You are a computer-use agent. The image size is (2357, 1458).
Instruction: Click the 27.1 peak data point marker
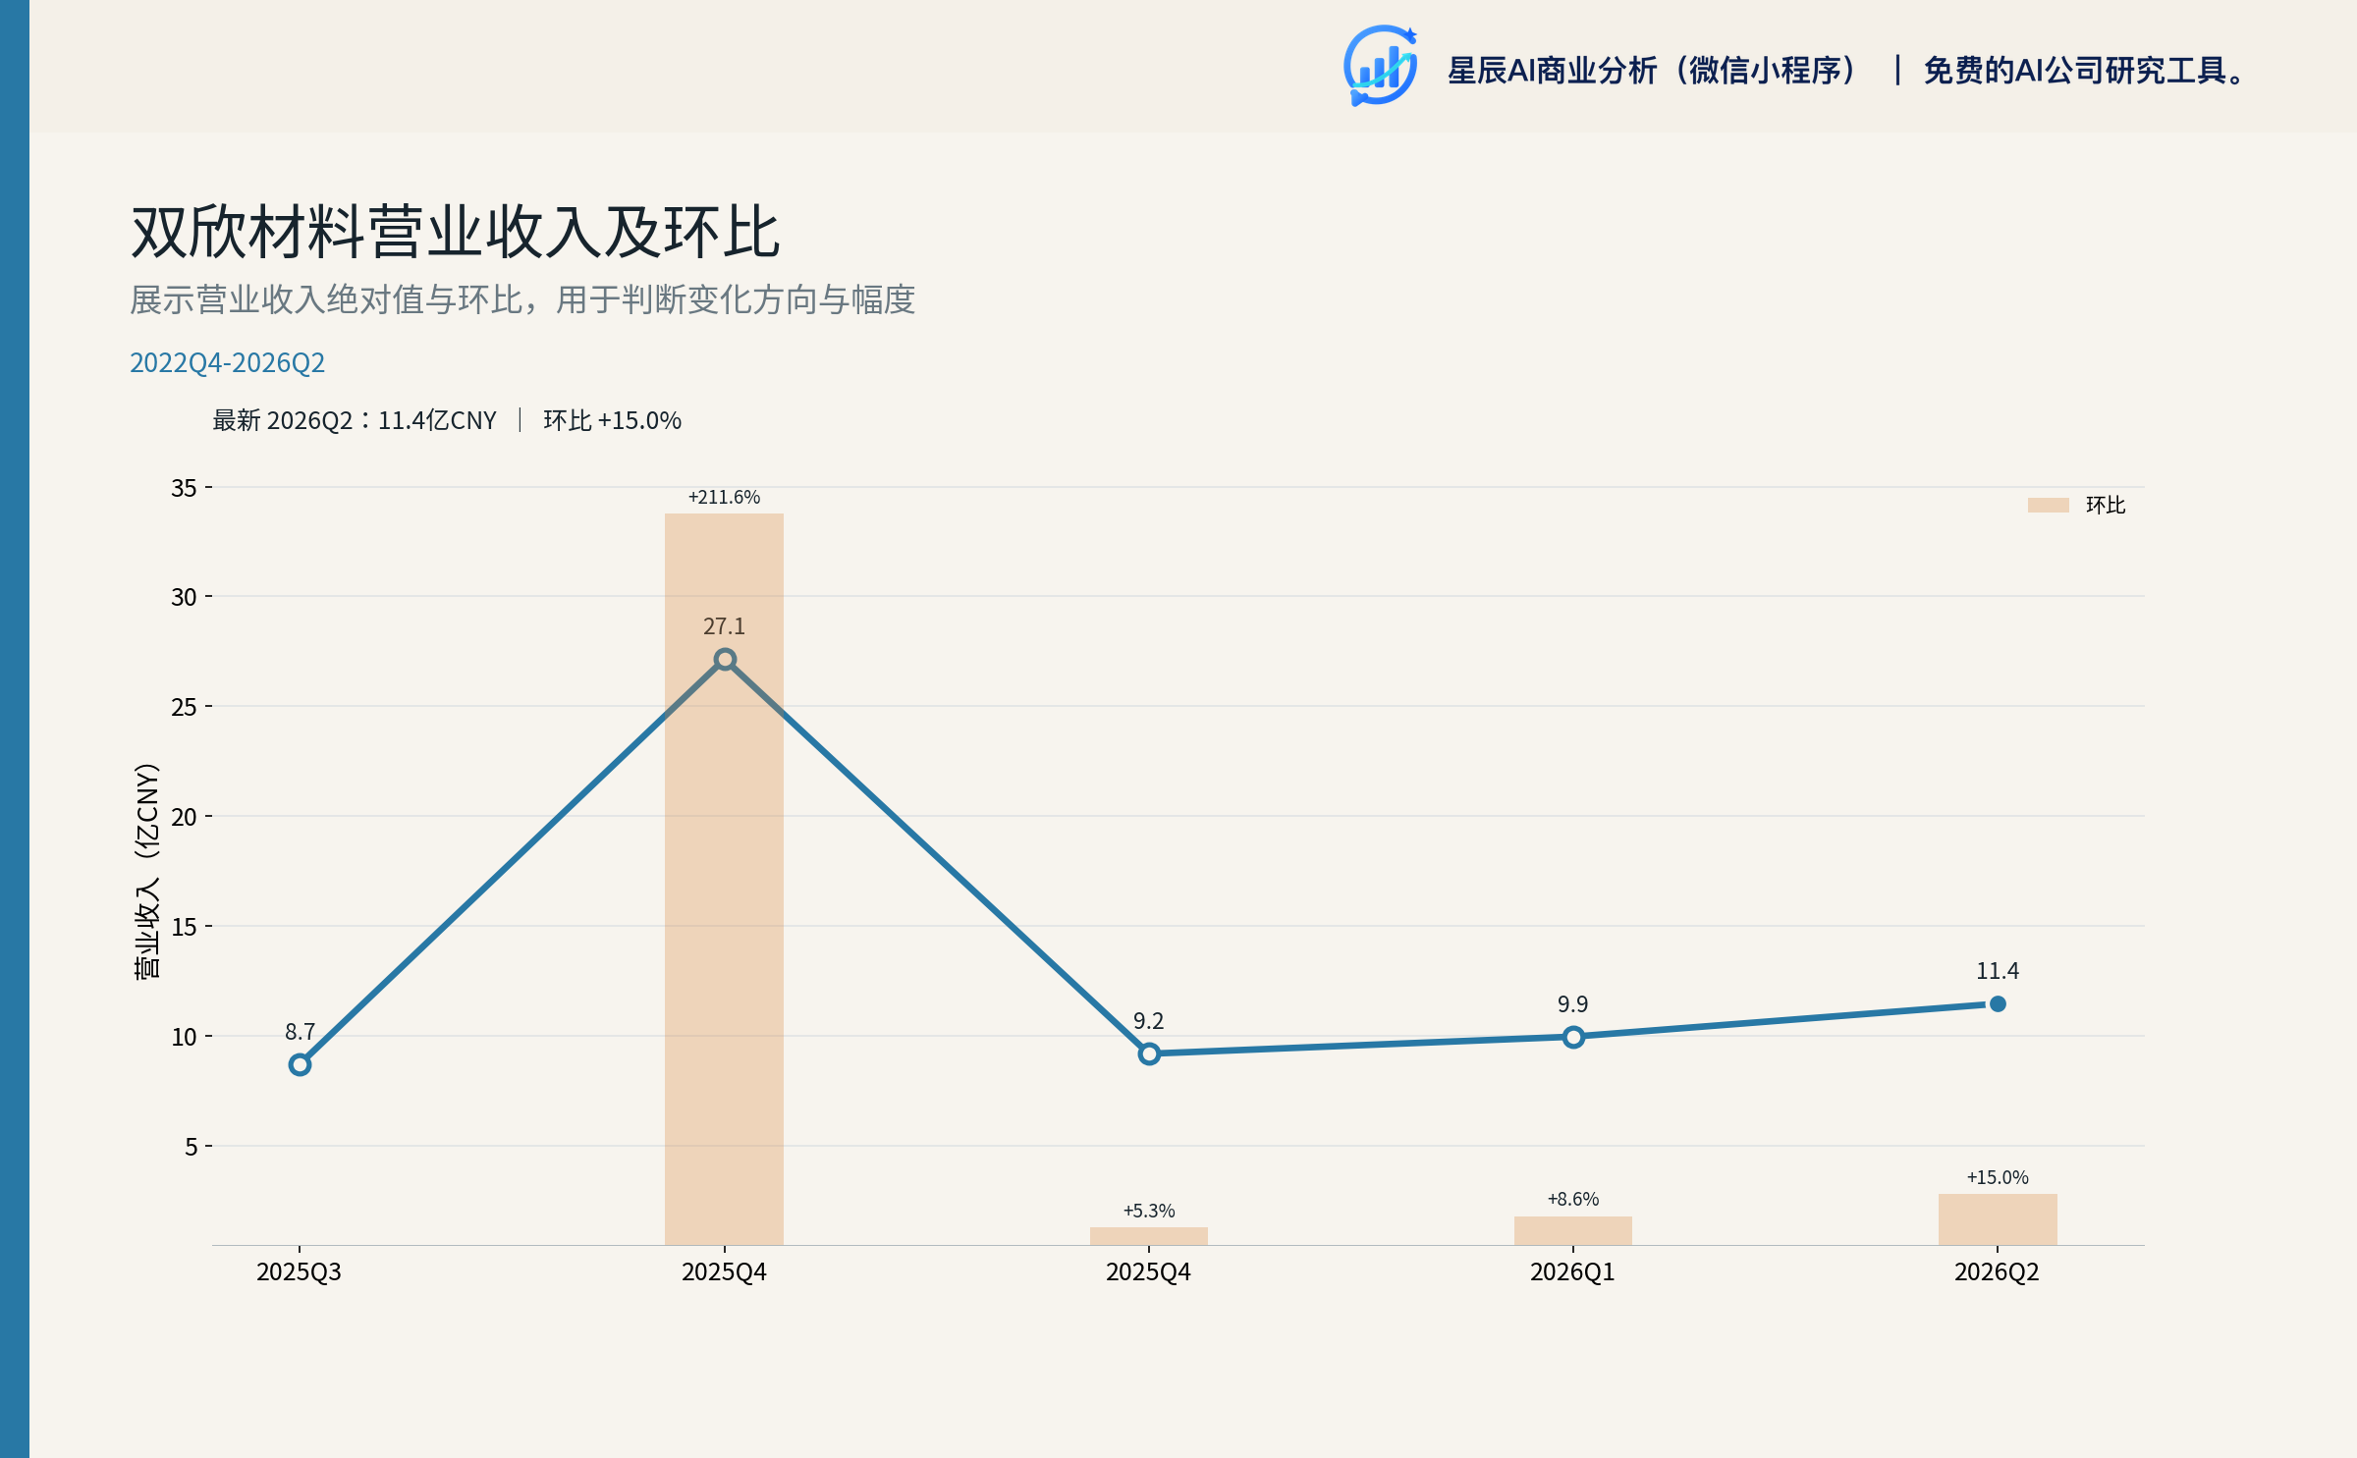[725, 660]
